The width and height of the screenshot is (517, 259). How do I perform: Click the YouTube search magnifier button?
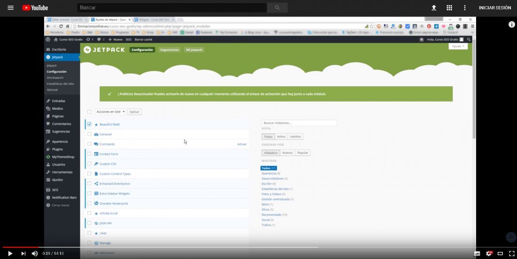tap(277, 8)
